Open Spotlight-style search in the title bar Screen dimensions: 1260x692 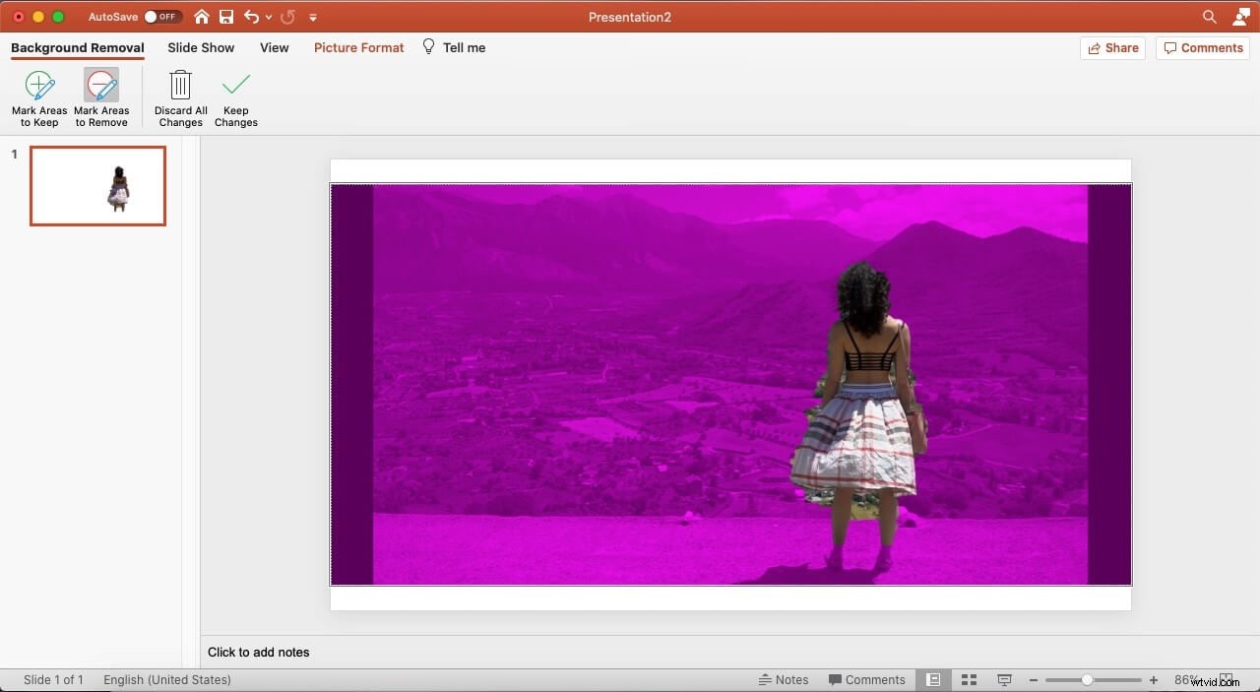tap(1209, 17)
